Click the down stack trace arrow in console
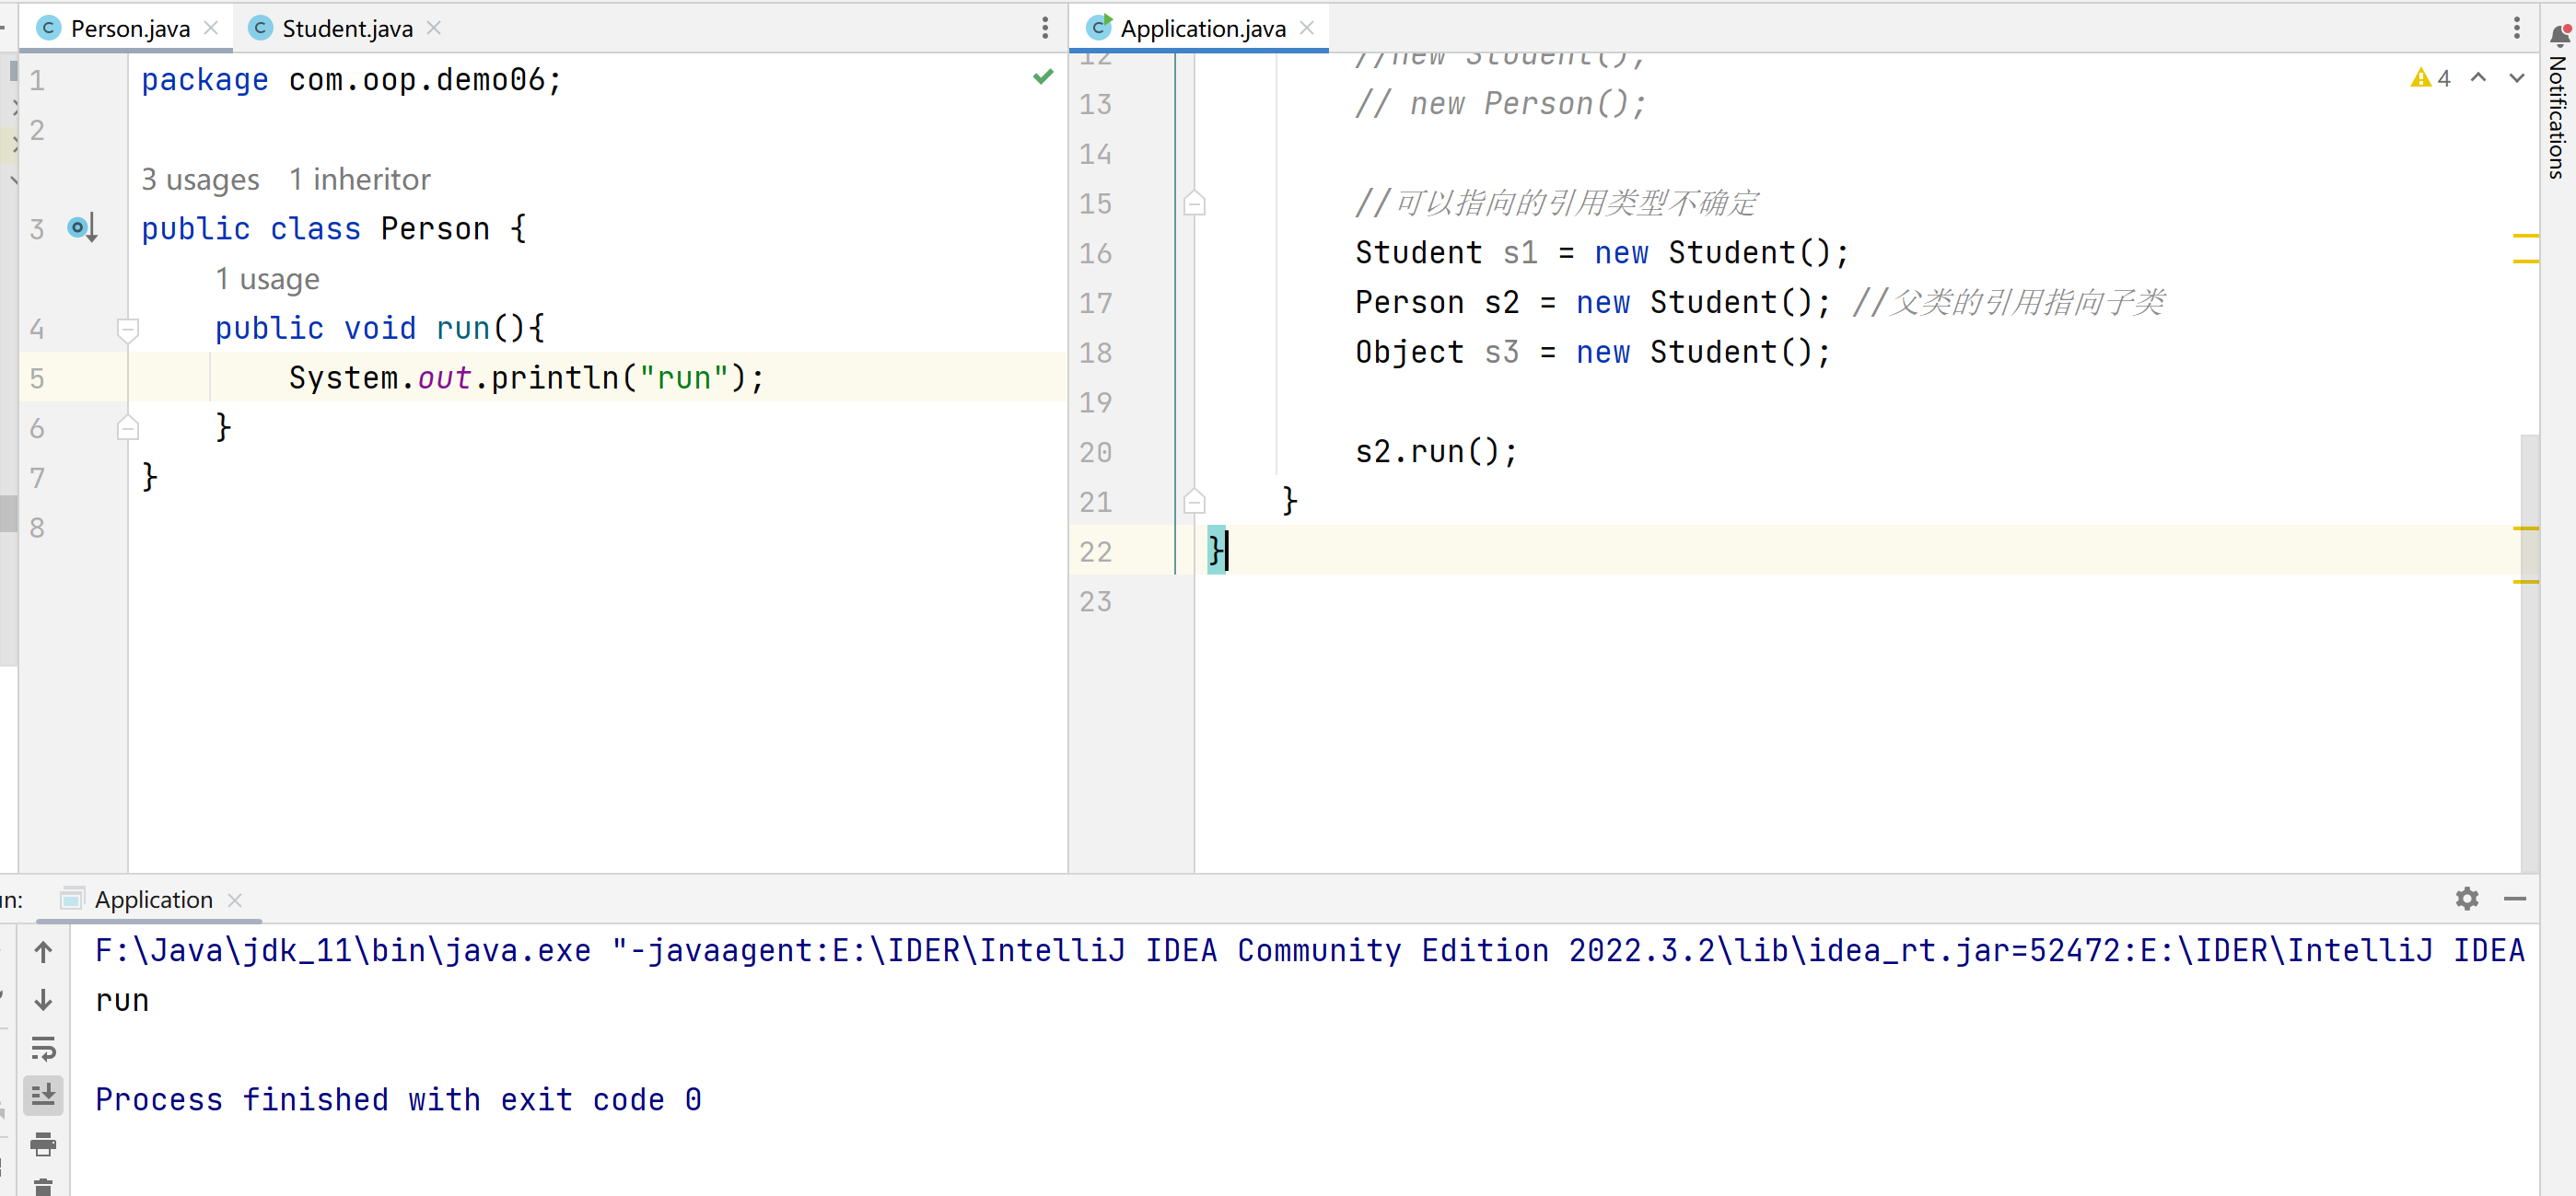Image resolution: width=2576 pixels, height=1196 pixels. [43, 1000]
